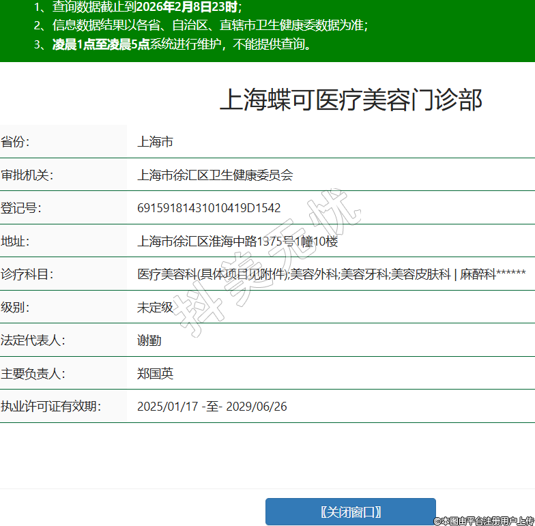Click the 省份 field label
The height and width of the screenshot is (526, 535).
click(x=16, y=142)
